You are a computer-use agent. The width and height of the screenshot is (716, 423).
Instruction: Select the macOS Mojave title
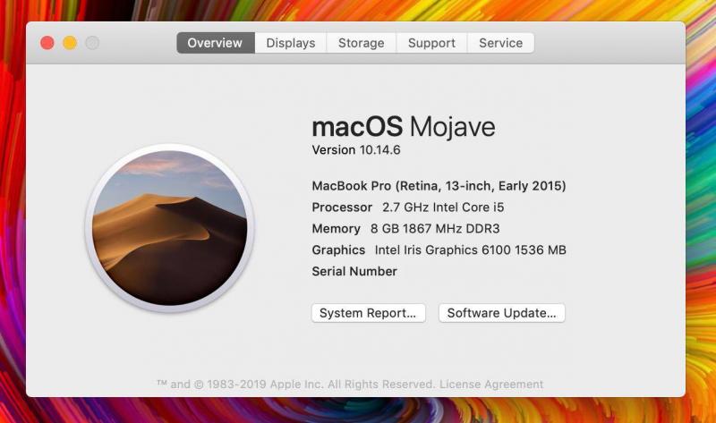404,126
